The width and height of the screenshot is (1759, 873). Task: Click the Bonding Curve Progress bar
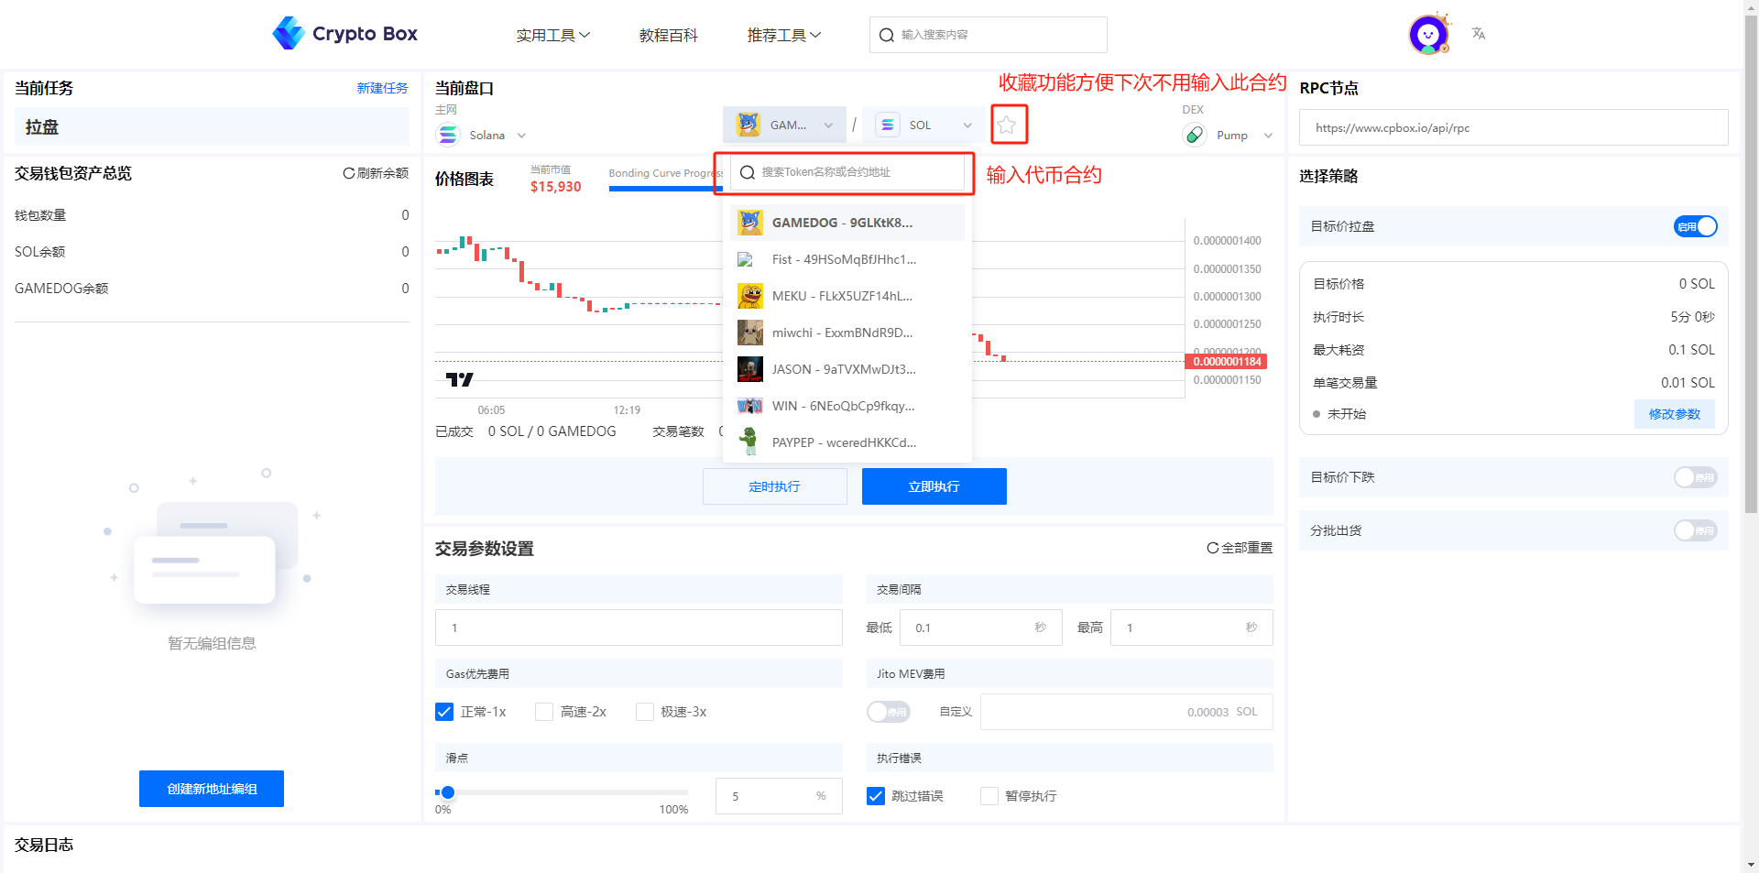(666, 189)
